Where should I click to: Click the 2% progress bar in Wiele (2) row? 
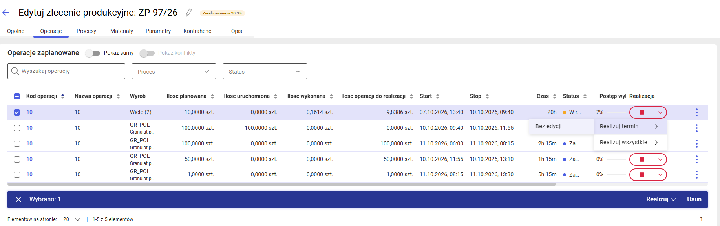[616, 112]
